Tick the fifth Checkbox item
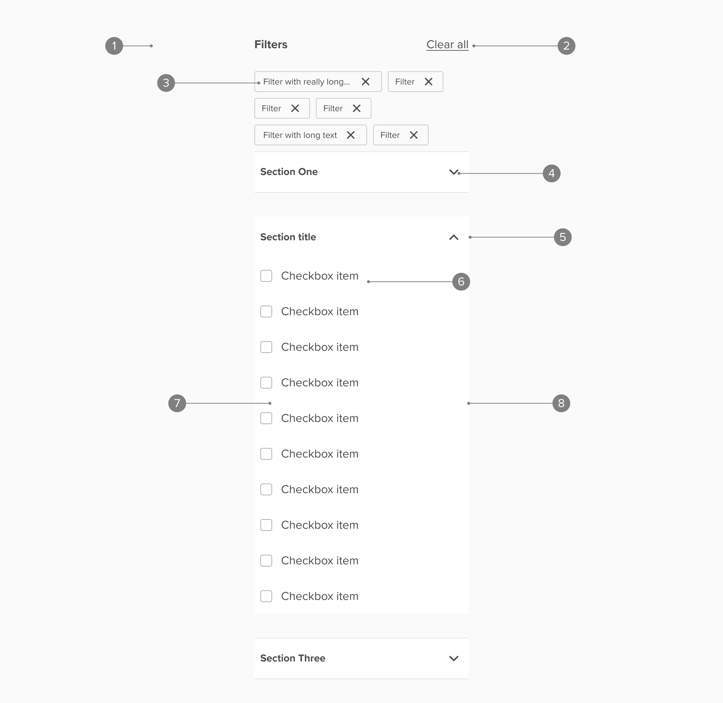 click(x=266, y=418)
